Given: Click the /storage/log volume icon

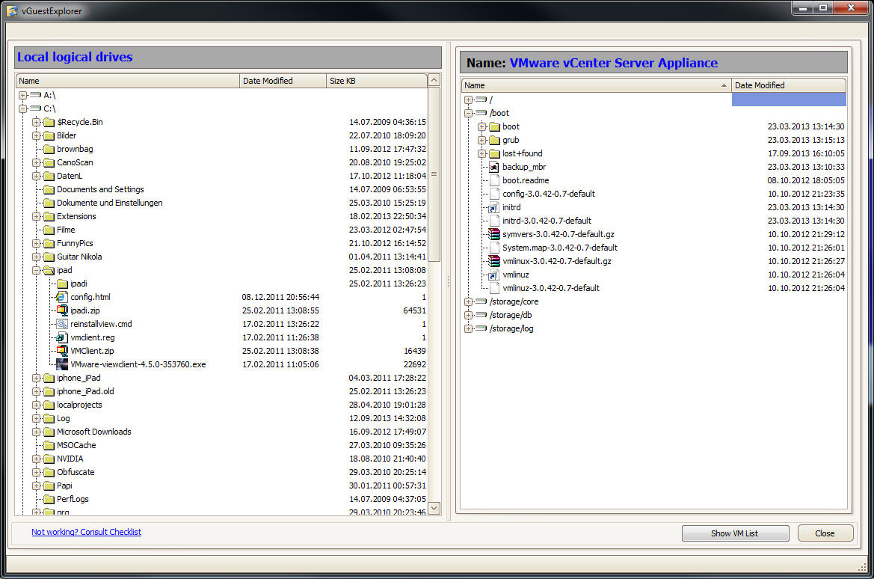Looking at the screenshot, I should (x=481, y=328).
